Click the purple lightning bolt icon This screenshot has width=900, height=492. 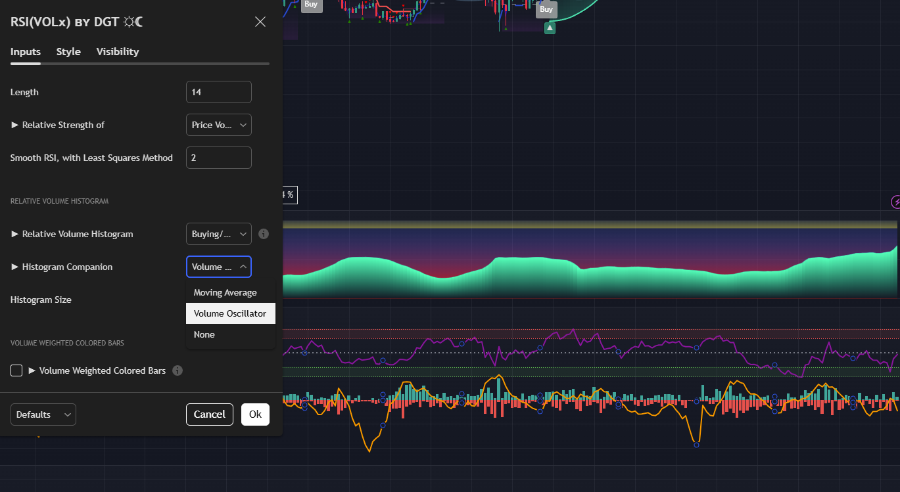(895, 202)
